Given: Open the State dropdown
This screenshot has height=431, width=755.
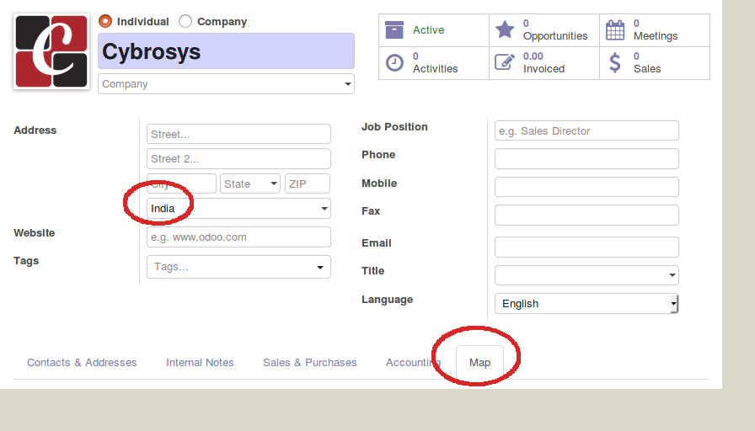Looking at the screenshot, I should pyautogui.click(x=250, y=184).
